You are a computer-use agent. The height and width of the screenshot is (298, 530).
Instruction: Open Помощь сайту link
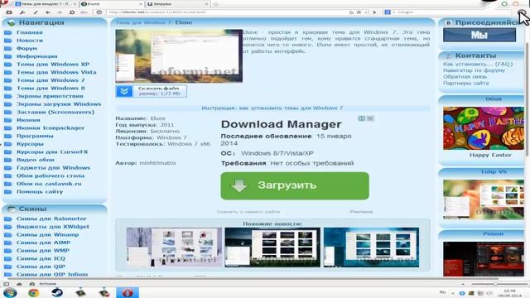[40, 191]
